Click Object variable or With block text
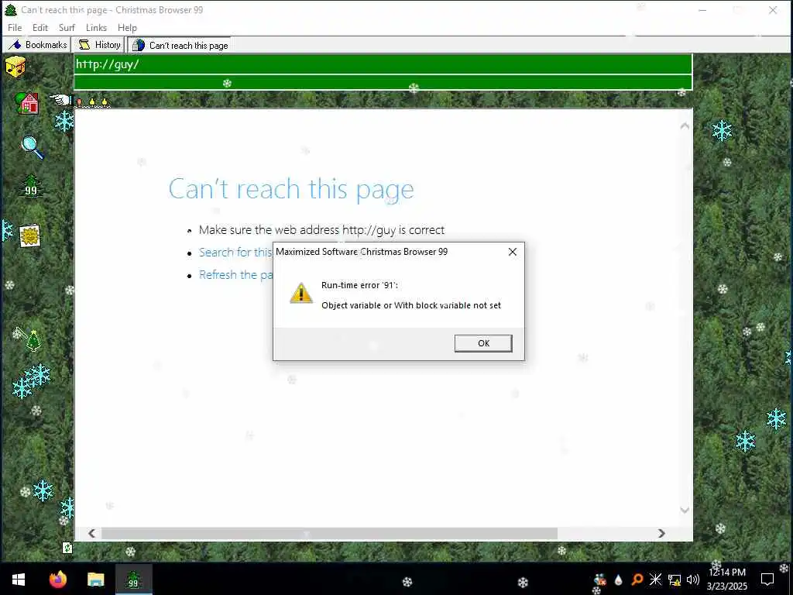Screen dimensions: 793x595 pyautogui.click(x=411, y=305)
